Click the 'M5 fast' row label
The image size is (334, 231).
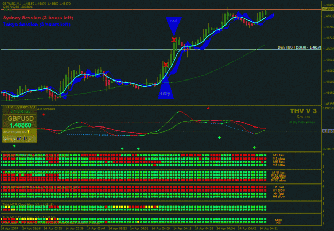click(278, 162)
